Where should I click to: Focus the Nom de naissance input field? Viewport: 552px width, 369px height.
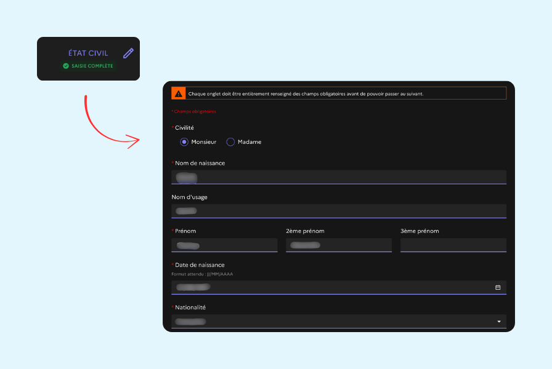click(x=338, y=177)
